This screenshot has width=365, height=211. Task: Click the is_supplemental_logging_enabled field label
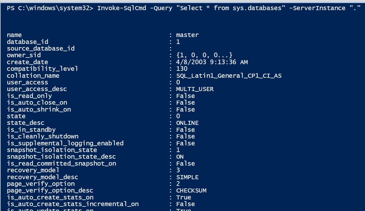[65, 143]
